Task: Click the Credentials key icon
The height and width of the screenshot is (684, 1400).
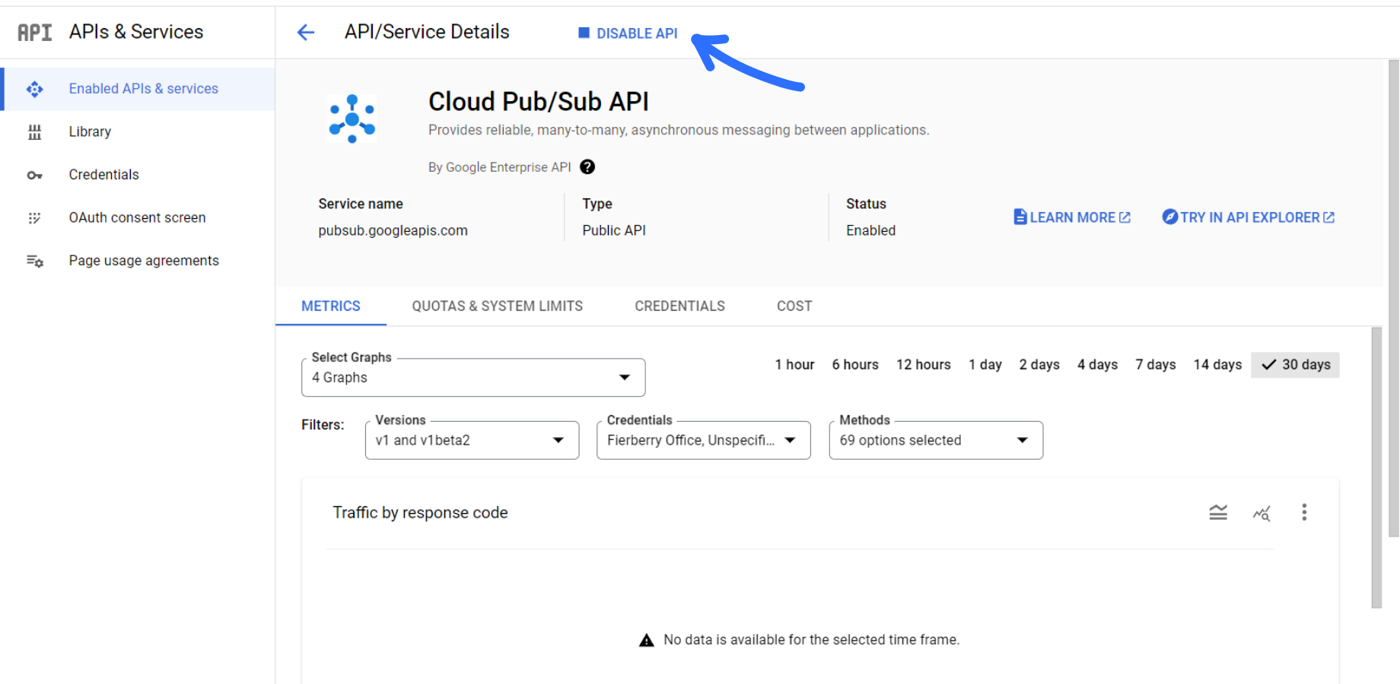Action: click(35, 175)
